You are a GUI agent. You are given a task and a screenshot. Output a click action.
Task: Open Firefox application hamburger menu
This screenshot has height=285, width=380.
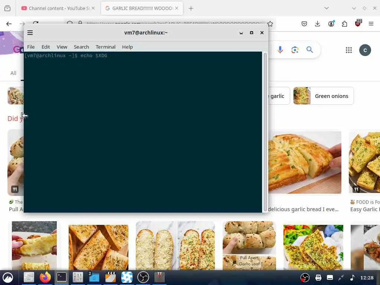pos(371,24)
